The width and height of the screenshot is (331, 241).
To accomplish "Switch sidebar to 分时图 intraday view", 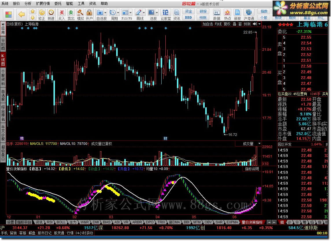I will [x=3, y=44].
